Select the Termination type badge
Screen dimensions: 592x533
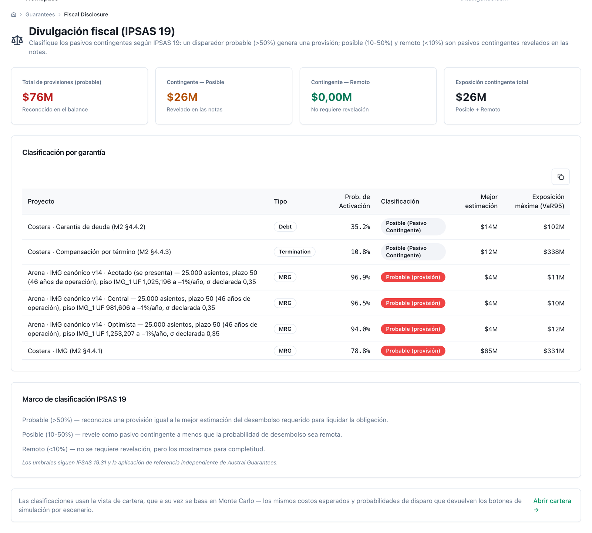point(295,252)
